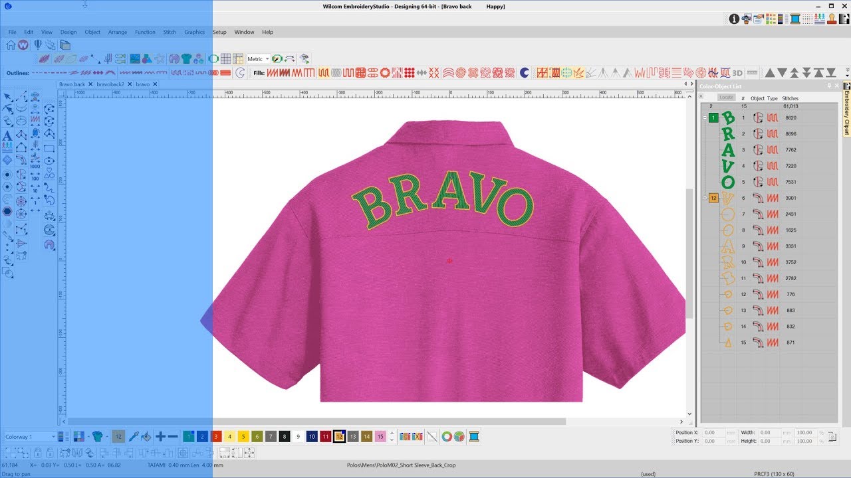Image resolution: width=851 pixels, height=478 pixels.
Task: Click the horizontal scrollbar under canvas
Action: pos(316,422)
